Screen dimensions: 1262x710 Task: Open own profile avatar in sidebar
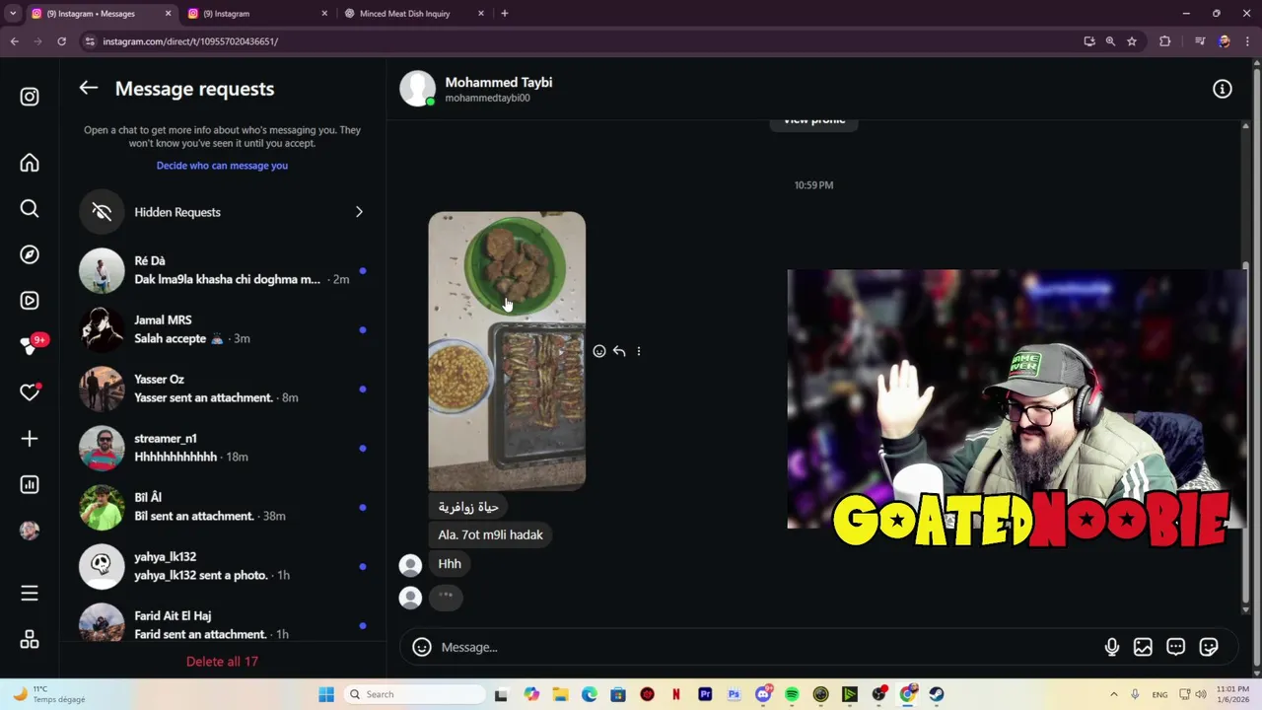[x=30, y=531]
